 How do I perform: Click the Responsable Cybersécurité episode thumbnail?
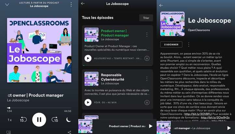point(91,79)
